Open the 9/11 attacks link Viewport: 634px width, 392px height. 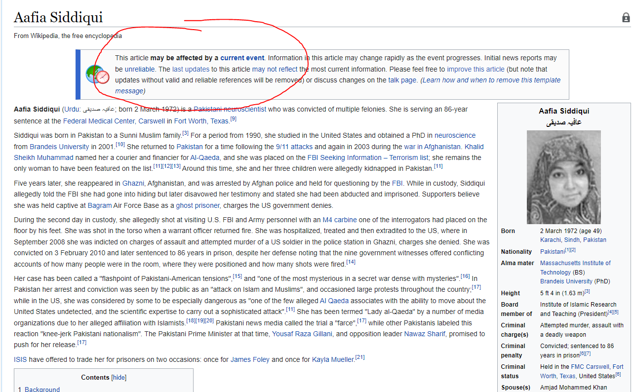(294, 147)
